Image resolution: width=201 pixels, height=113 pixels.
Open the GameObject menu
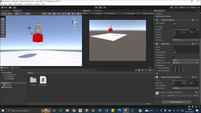pos(19,4)
